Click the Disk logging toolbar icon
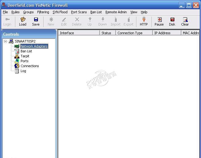201x158 pixels. click(172, 19)
